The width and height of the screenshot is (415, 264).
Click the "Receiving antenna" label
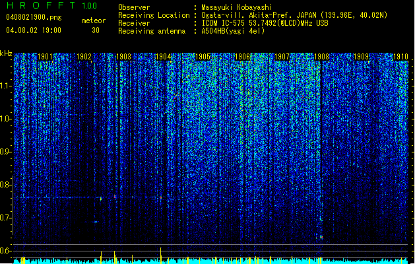click(x=152, y=31)
